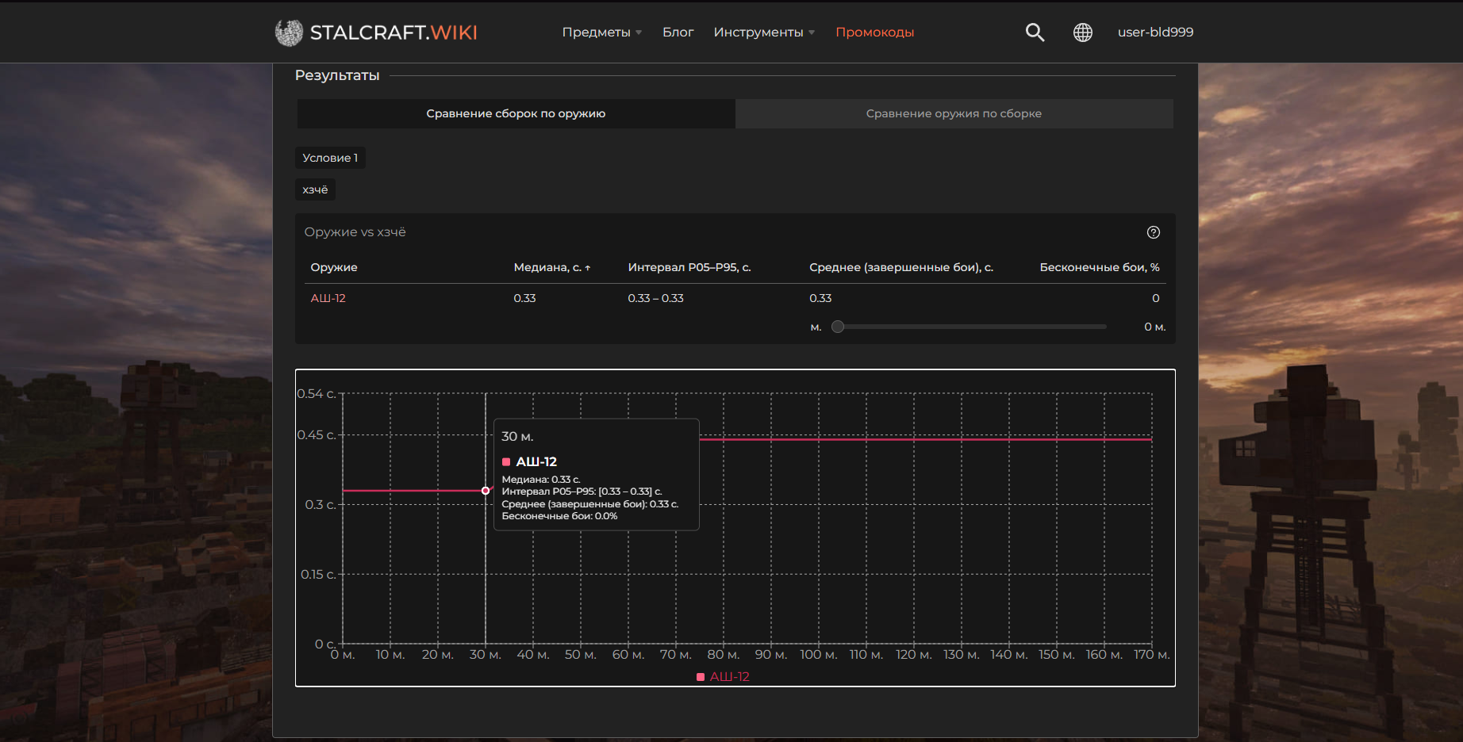Click the sort arrow next to Медиана
Screen dimensions: 1463x742
(588, 268)
